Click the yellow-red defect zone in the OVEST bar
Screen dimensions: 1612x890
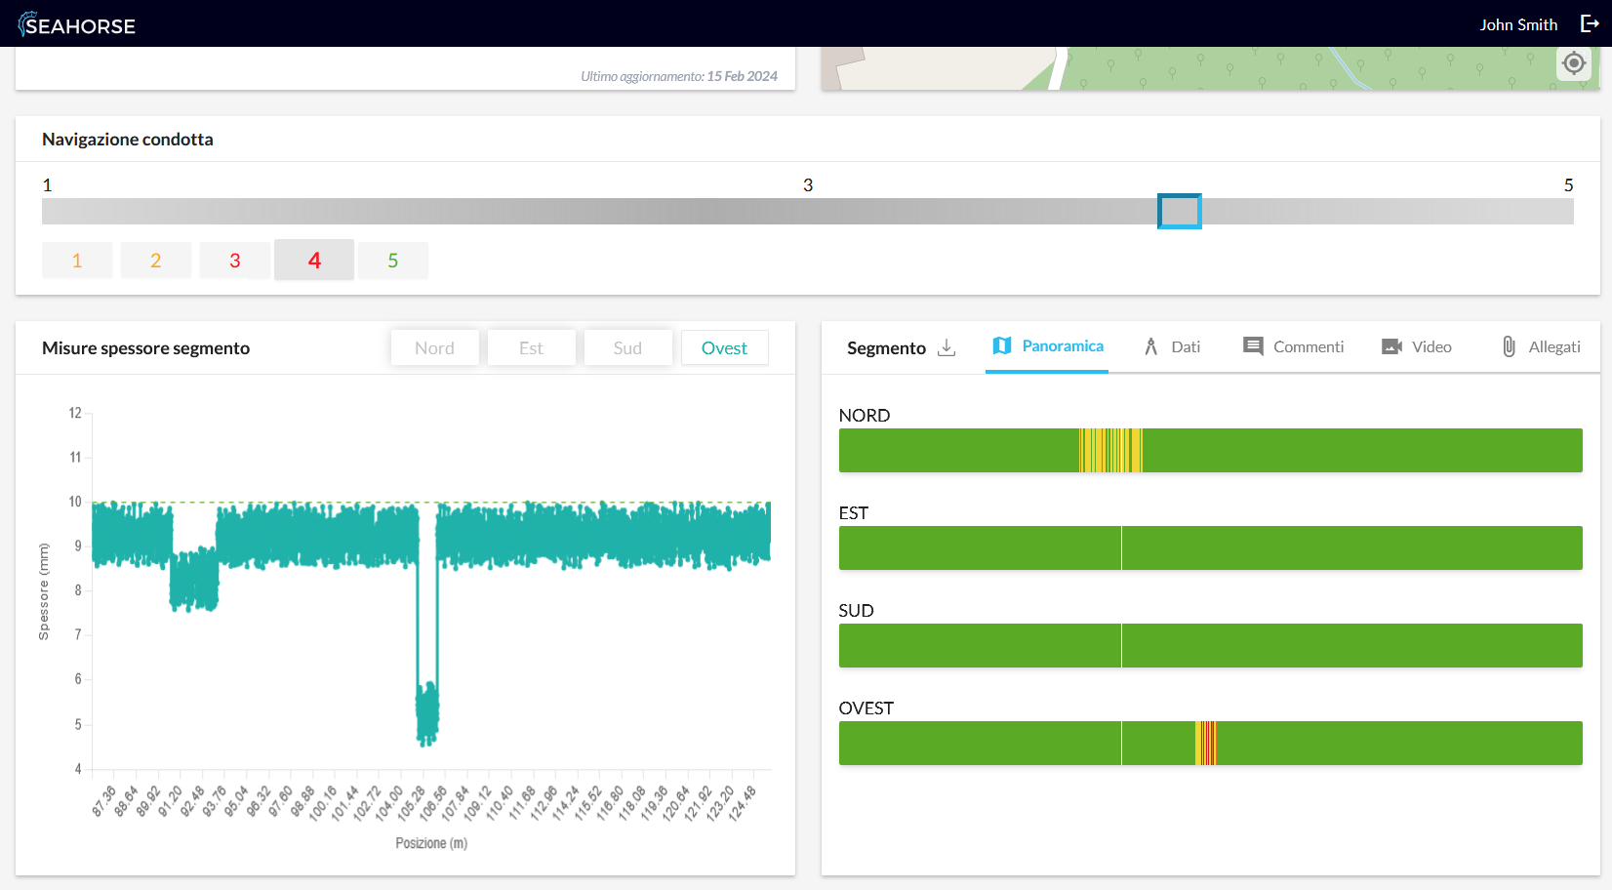coord(1206,743)
